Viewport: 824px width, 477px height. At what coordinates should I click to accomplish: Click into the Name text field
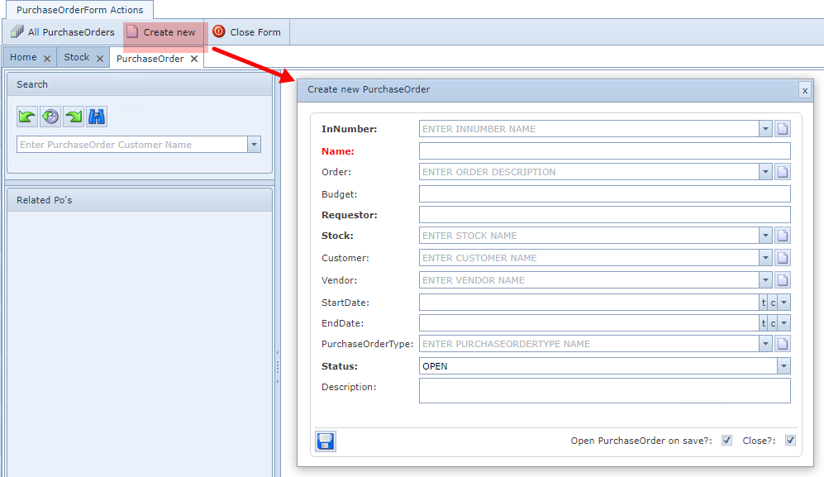604,151
